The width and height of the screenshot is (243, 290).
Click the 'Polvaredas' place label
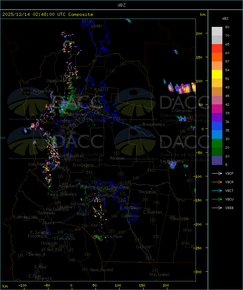click(43, 91)
